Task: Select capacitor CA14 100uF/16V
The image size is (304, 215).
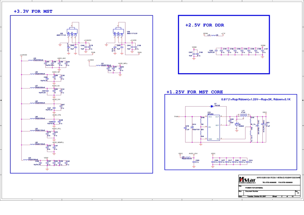Action: tap(194, 127)
